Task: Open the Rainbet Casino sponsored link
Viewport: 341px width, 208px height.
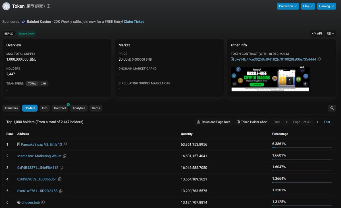Action: pyautogui.click(x=39, y=22)
